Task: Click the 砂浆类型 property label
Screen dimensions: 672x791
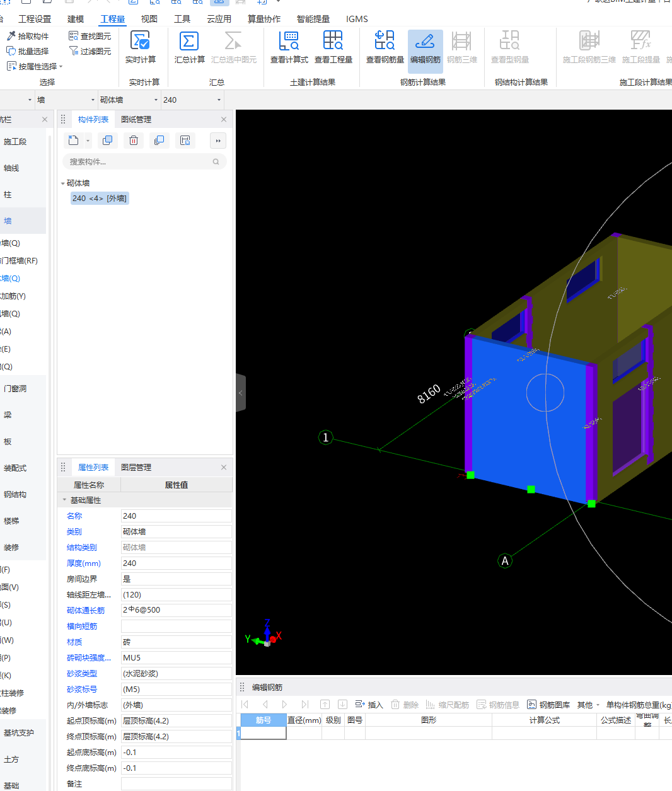Action: 82,674
